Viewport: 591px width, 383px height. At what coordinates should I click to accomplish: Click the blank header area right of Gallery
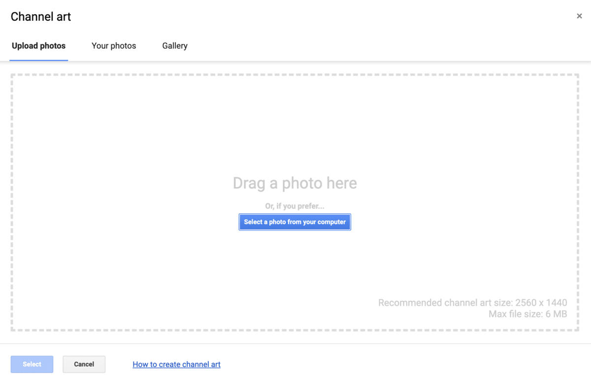369,46
